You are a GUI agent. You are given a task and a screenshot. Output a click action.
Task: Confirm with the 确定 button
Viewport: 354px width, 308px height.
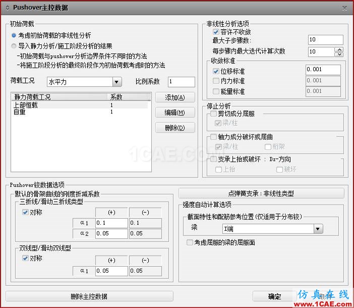pos(274,296)
